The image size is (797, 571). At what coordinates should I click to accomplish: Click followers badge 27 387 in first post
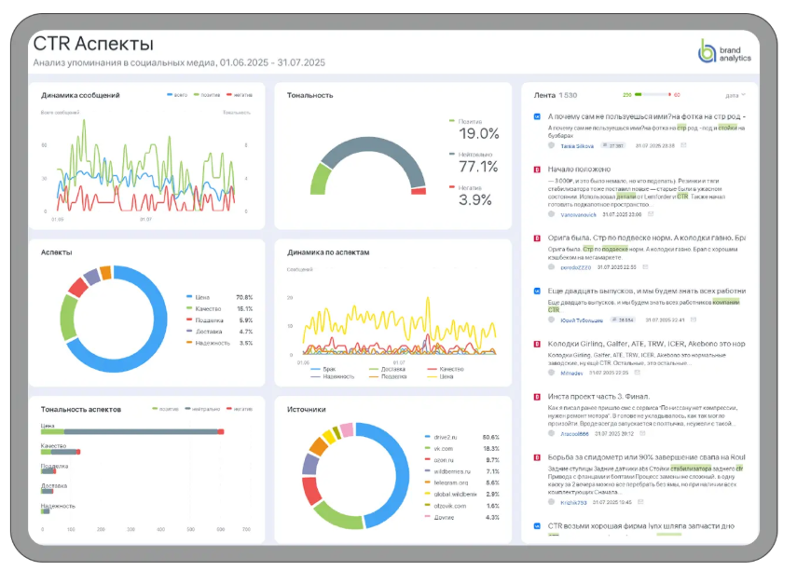(611, 145)
